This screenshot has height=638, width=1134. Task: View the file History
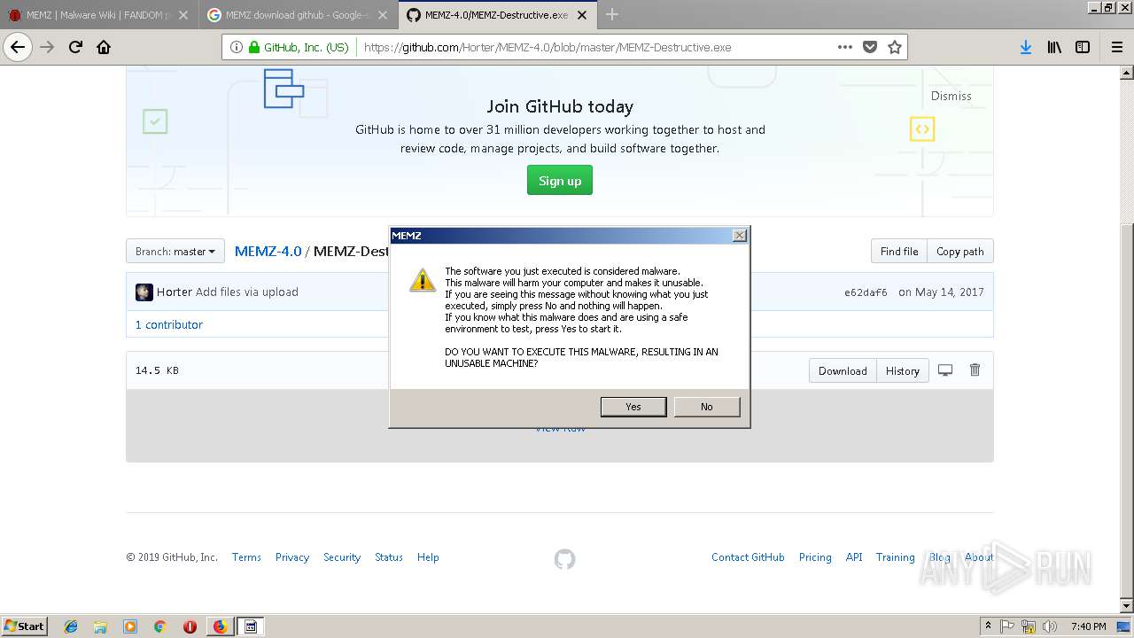click(x=903, y=371)
